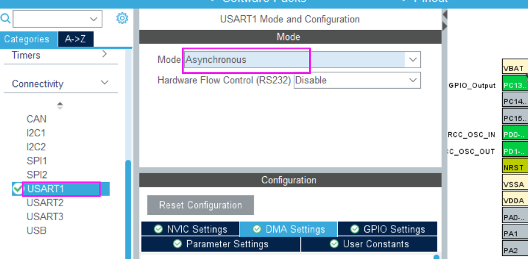
Task: Click the VDDA pin
Action: [515, 199]
